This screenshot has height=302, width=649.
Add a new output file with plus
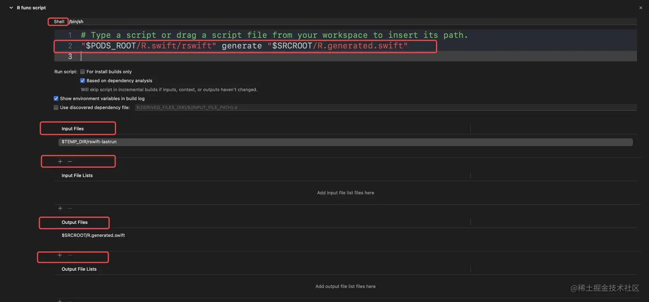click(x=60, y=255)
